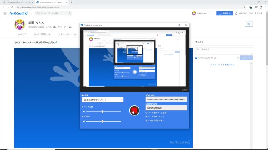Mute the microphone volume speaker icon
Viewport: 268px width, 150px height.
point(84,112)
